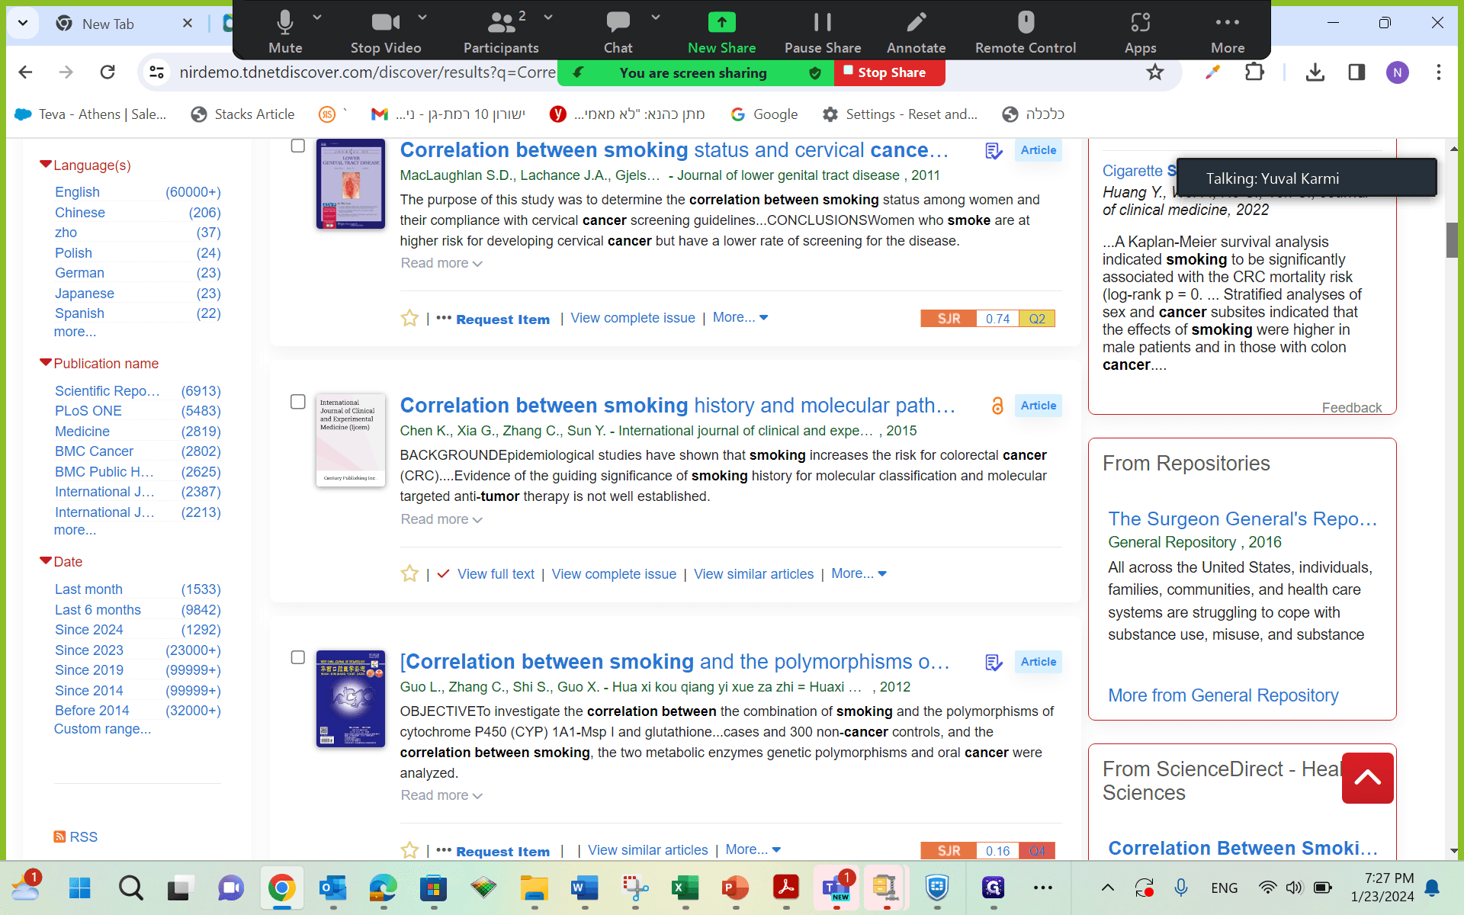Check the smoking history molecular path article checkbox
The width and height of the screenshot is (1464, 915).
pos(298,402)
